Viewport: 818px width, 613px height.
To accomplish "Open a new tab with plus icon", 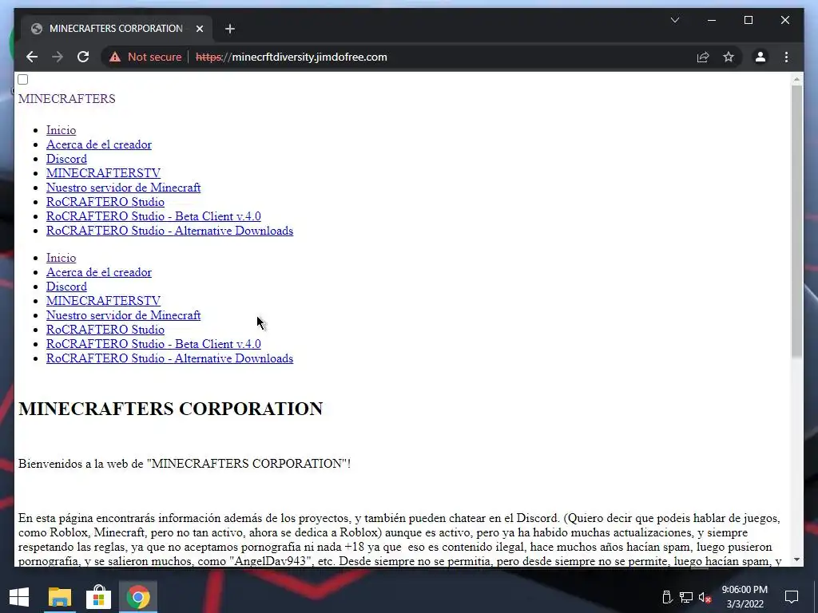I will (230, 29).
